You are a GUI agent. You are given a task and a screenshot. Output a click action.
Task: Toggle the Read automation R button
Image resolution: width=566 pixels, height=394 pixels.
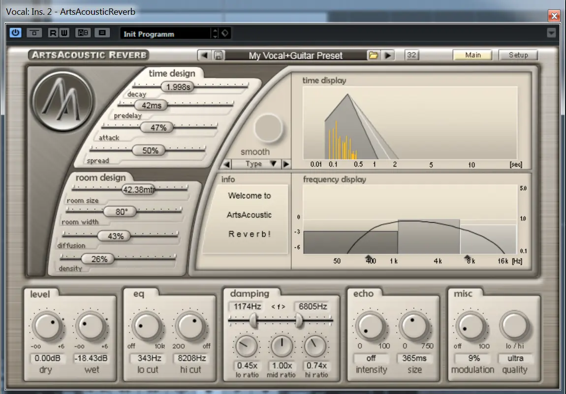(53, 33)
